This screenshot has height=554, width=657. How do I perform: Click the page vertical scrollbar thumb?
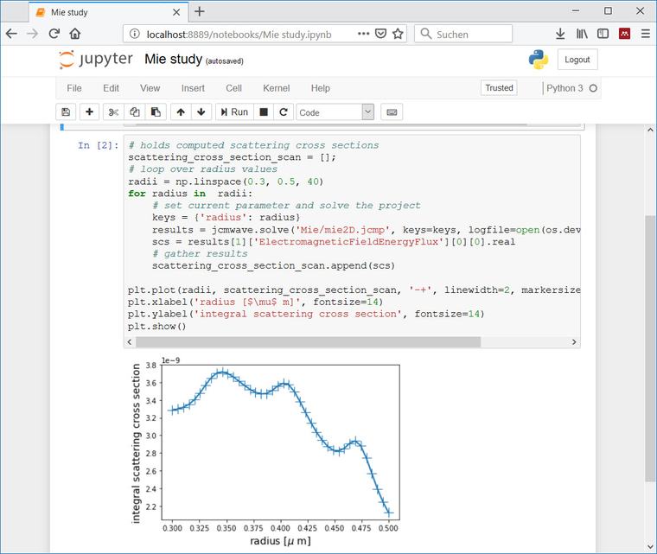[x=650, y=348]
